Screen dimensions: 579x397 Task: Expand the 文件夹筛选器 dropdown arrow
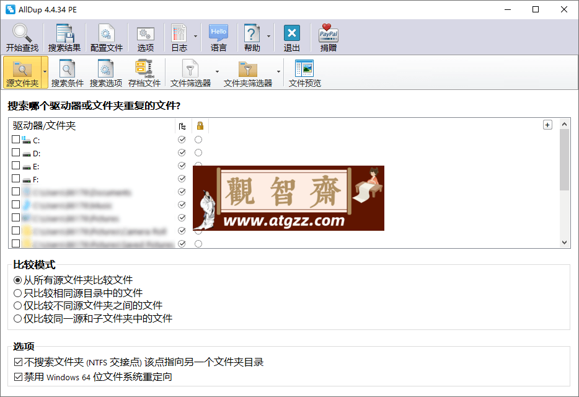pos(278,72)
